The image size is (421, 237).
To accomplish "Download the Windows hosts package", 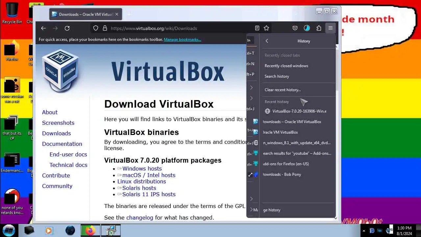I will (142, 169).
